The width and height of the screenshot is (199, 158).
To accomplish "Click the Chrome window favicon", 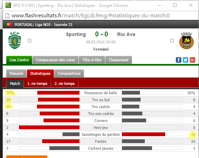I will click(x=8, y=5).
